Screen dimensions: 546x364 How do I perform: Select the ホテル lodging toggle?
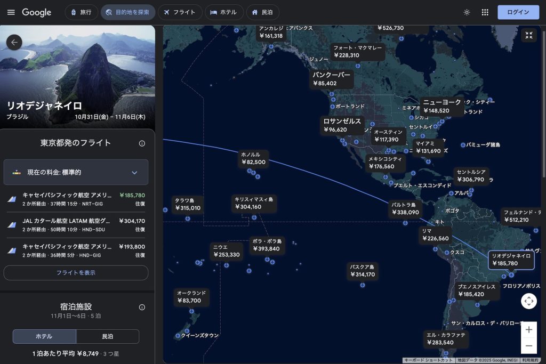click(x=44, y=336)
